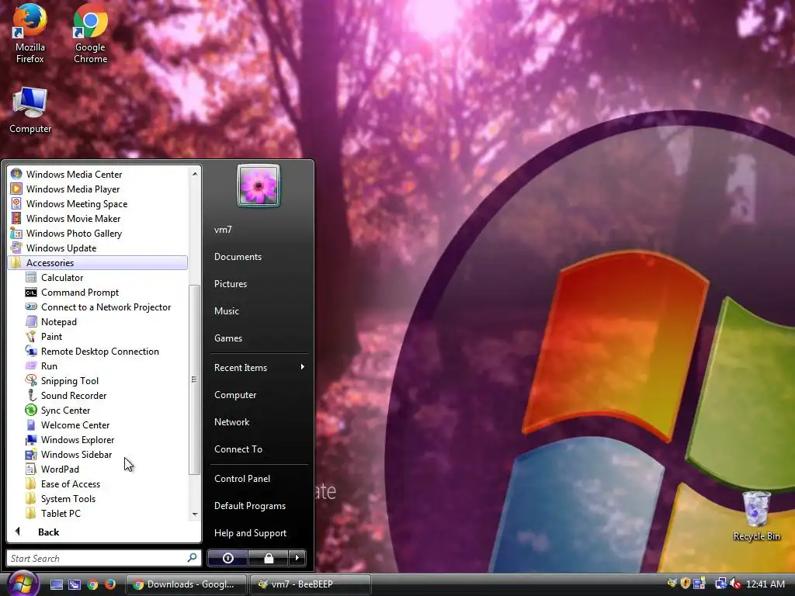Click the muted volume tray icon
Image resolution: width=795 pixels, height=596 pixels.
point(735,584)
